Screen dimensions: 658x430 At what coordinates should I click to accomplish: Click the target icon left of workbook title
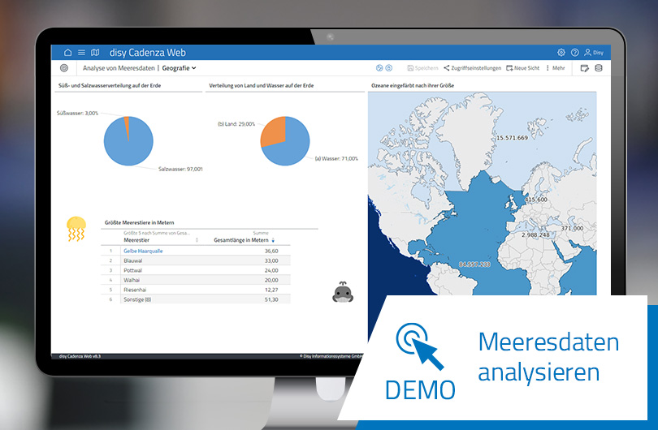coord(65,68)
